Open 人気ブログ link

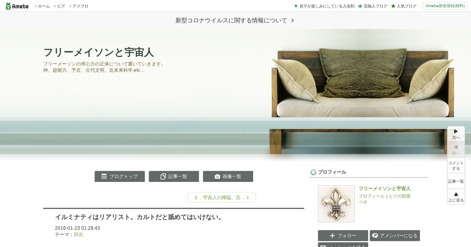(x=404, y=6)
